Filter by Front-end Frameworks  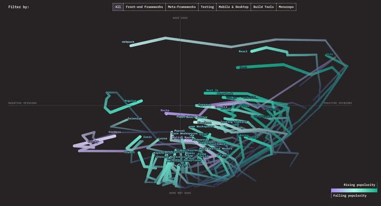click(x=144, y=7)
